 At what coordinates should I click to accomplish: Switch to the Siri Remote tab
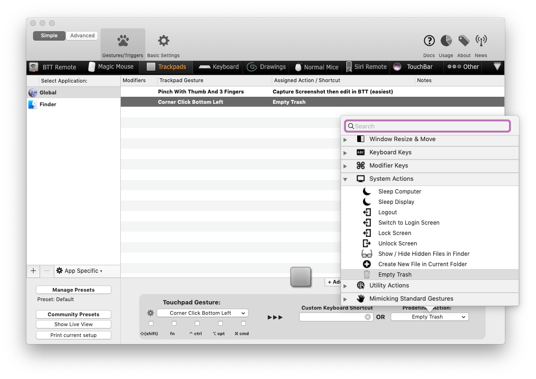pyautogui.click(x=367, y=67)
